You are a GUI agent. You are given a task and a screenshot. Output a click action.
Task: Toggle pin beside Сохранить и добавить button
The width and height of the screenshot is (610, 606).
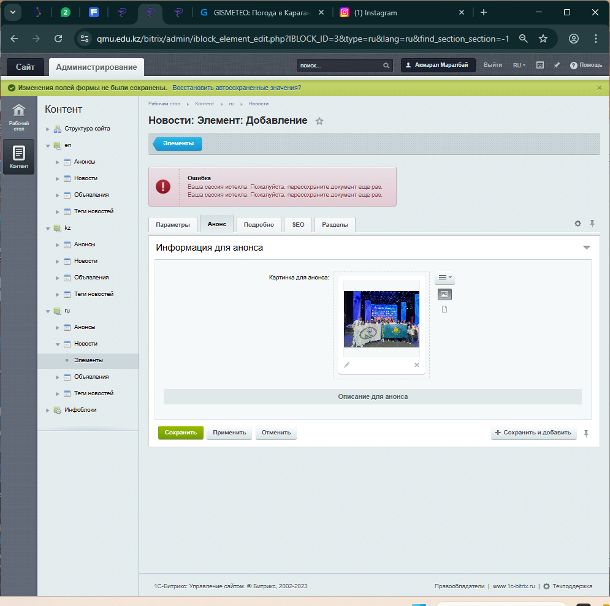pyautogui.click(x=586, y=433)
